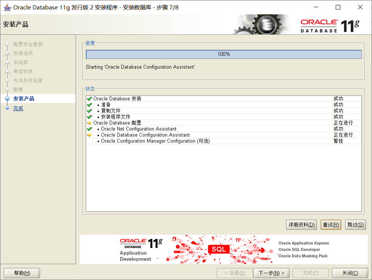Select 配置安全更新 step in sidebar

pyautogui.click(x=28, y=44)
